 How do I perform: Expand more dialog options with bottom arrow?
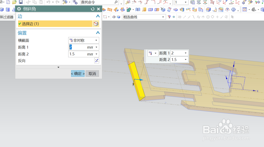click(58, 67)
